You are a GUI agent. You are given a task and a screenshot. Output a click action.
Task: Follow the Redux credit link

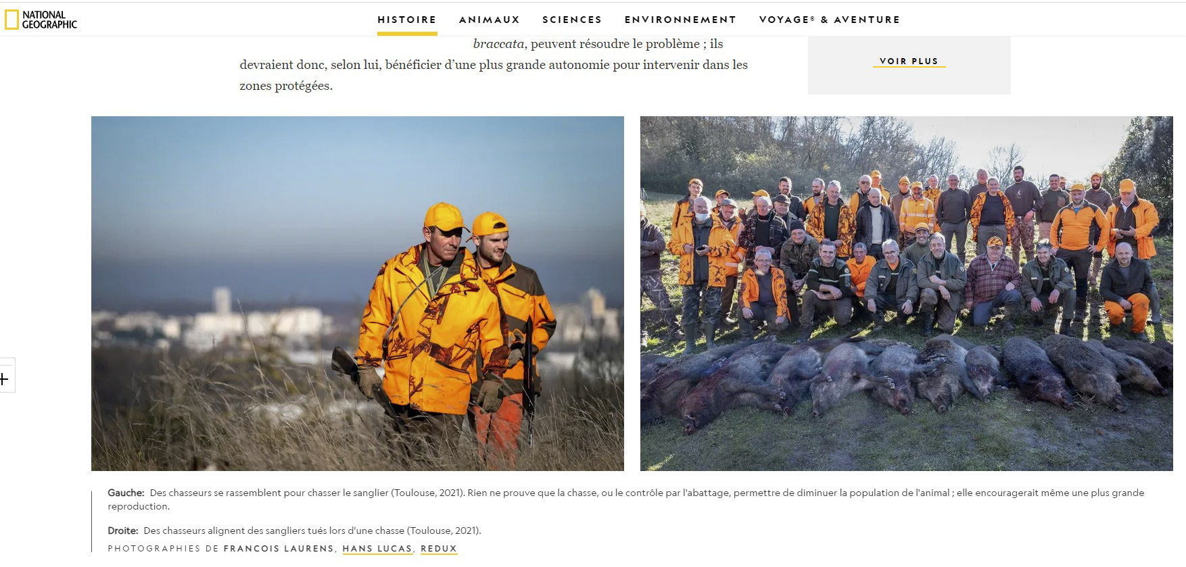439,549
